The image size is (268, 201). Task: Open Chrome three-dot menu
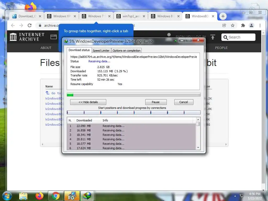click(x=260, y=25)
